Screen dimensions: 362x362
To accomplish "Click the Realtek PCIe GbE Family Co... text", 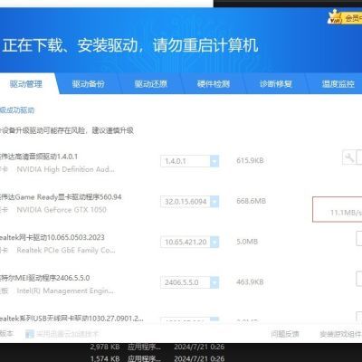I will [66, 250].
